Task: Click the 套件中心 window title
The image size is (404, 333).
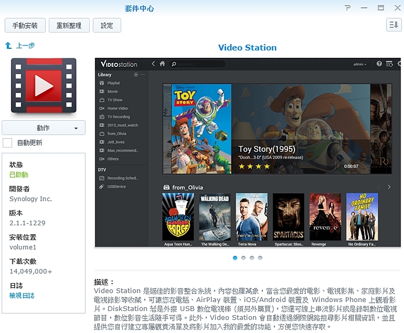Action: [x=139, y=8]
